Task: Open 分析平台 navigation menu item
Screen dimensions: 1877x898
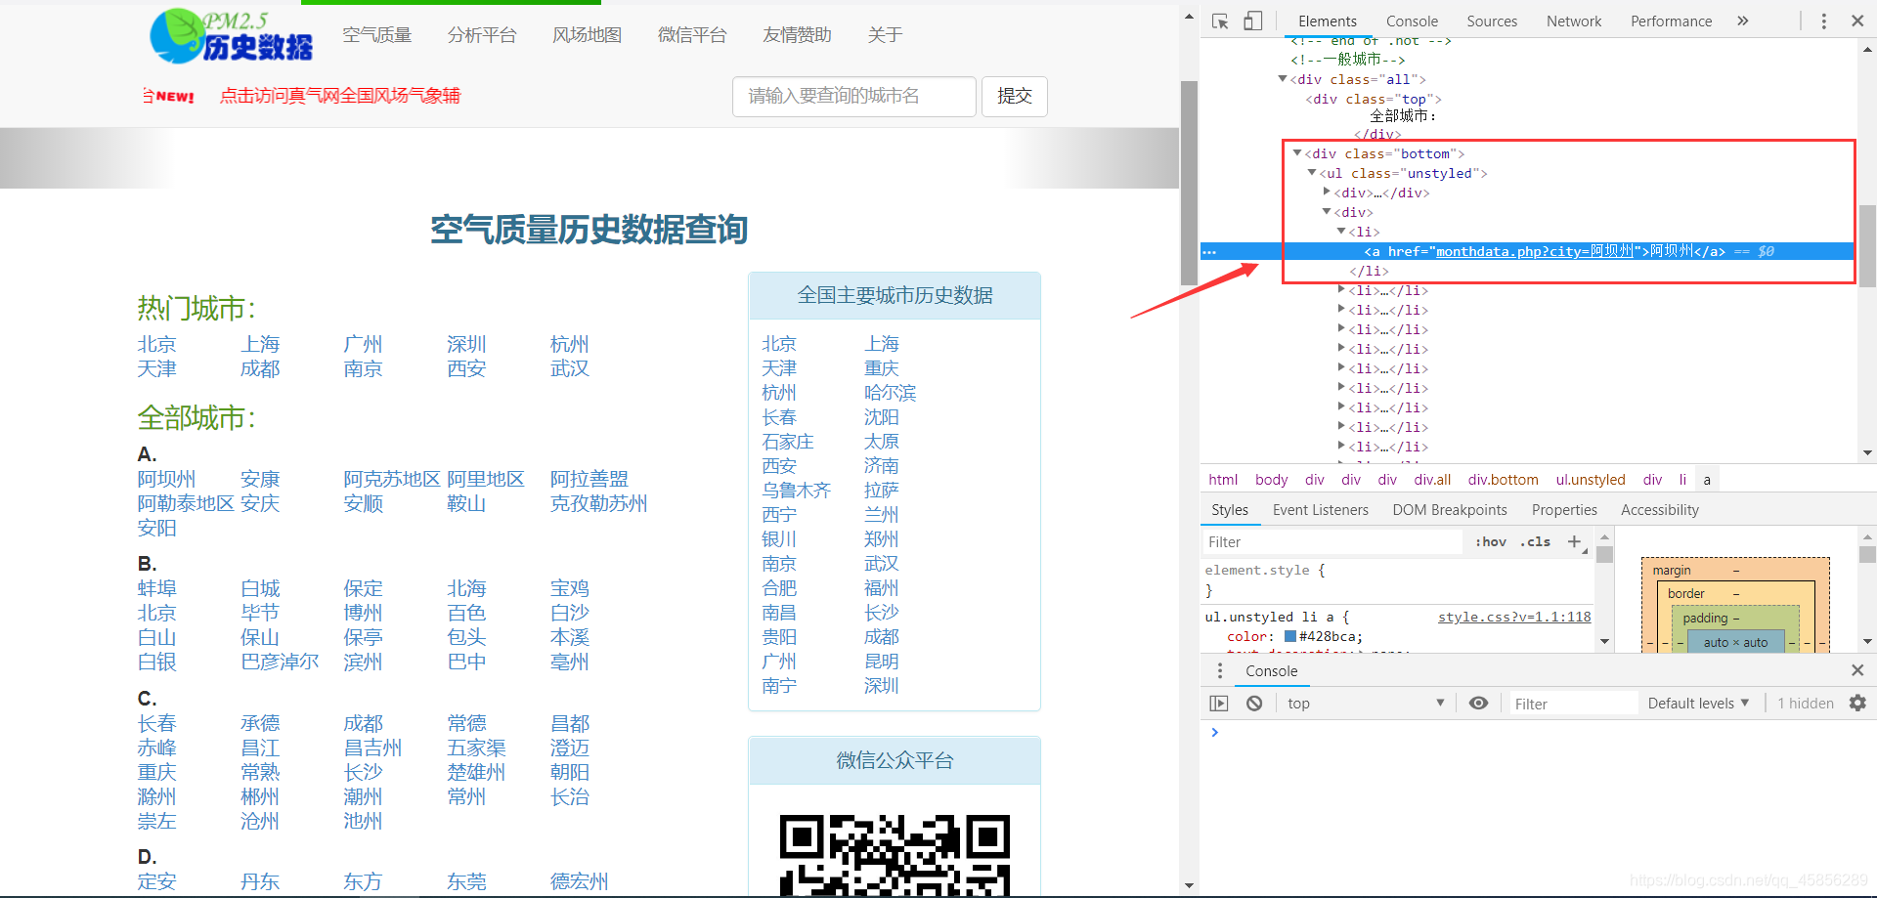Action: tap(482, 35)
